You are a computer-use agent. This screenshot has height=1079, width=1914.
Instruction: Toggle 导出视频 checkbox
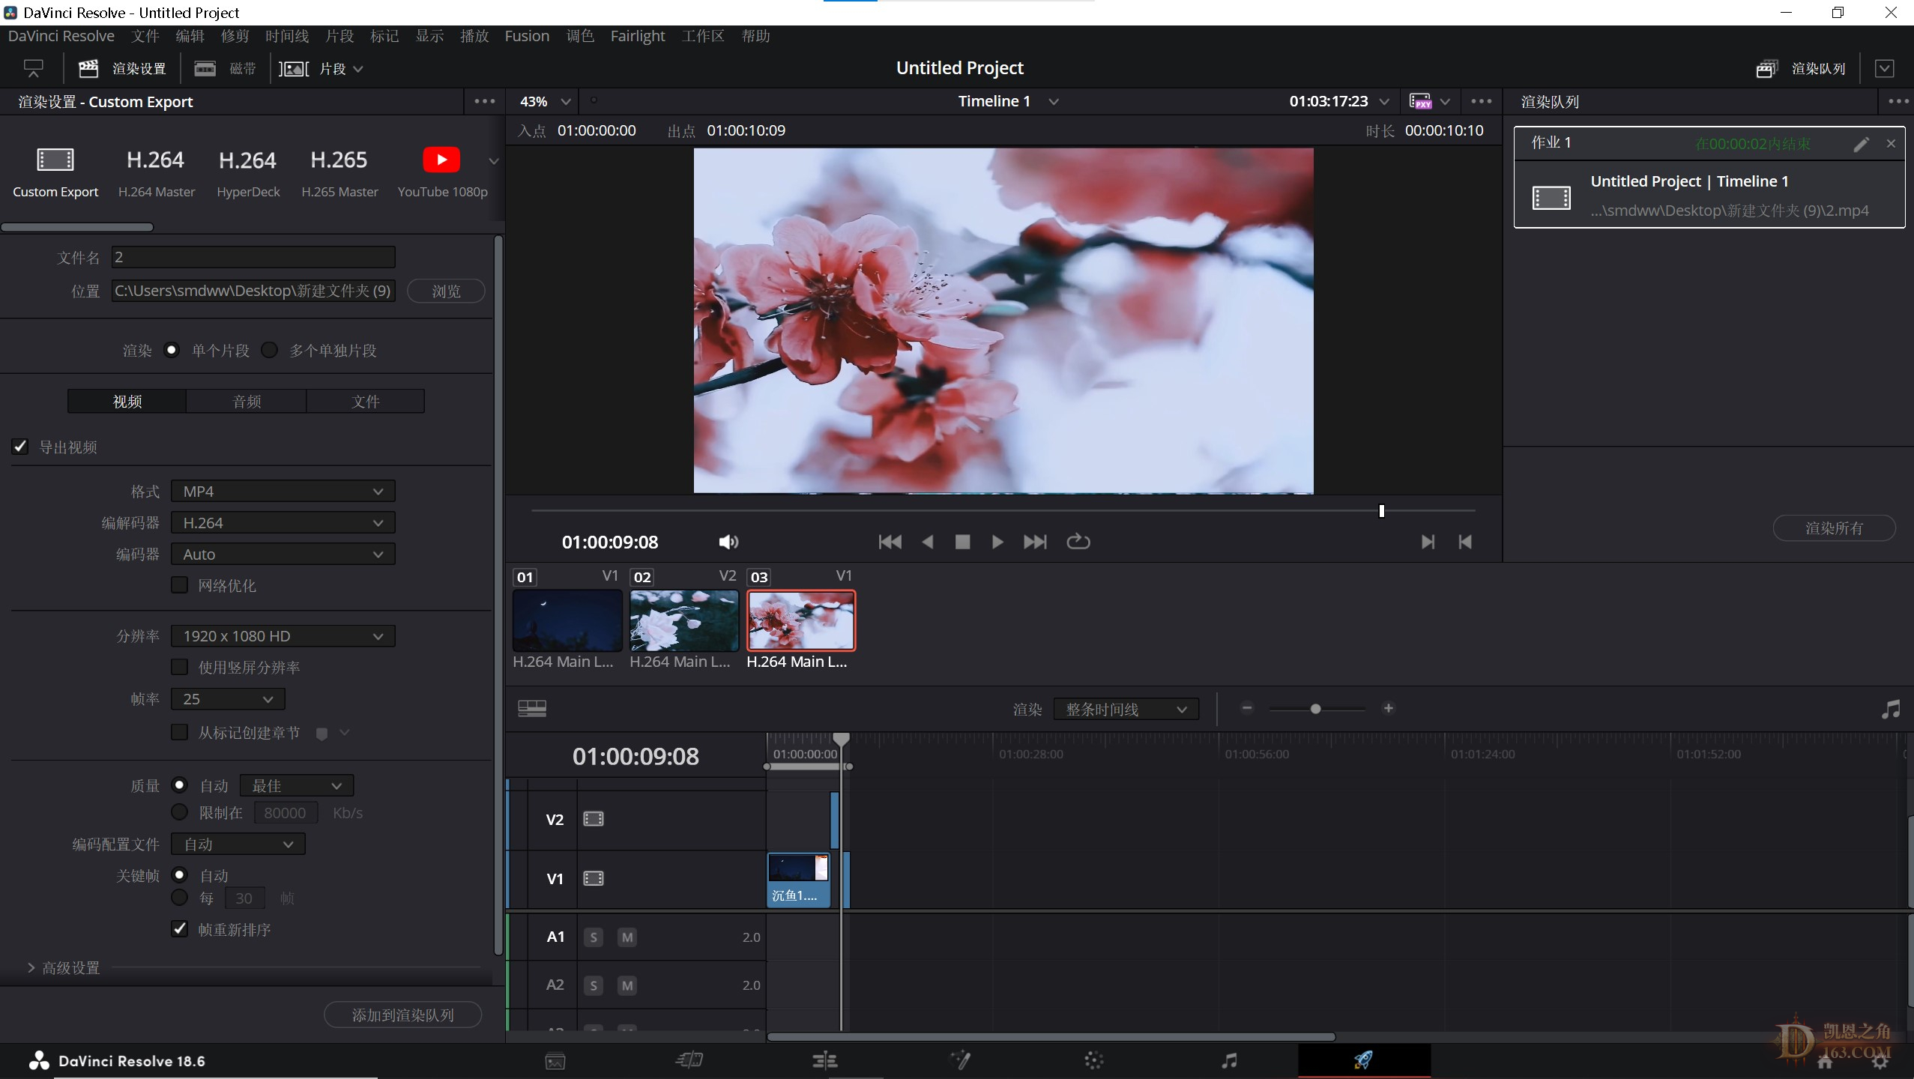(20, 447)
